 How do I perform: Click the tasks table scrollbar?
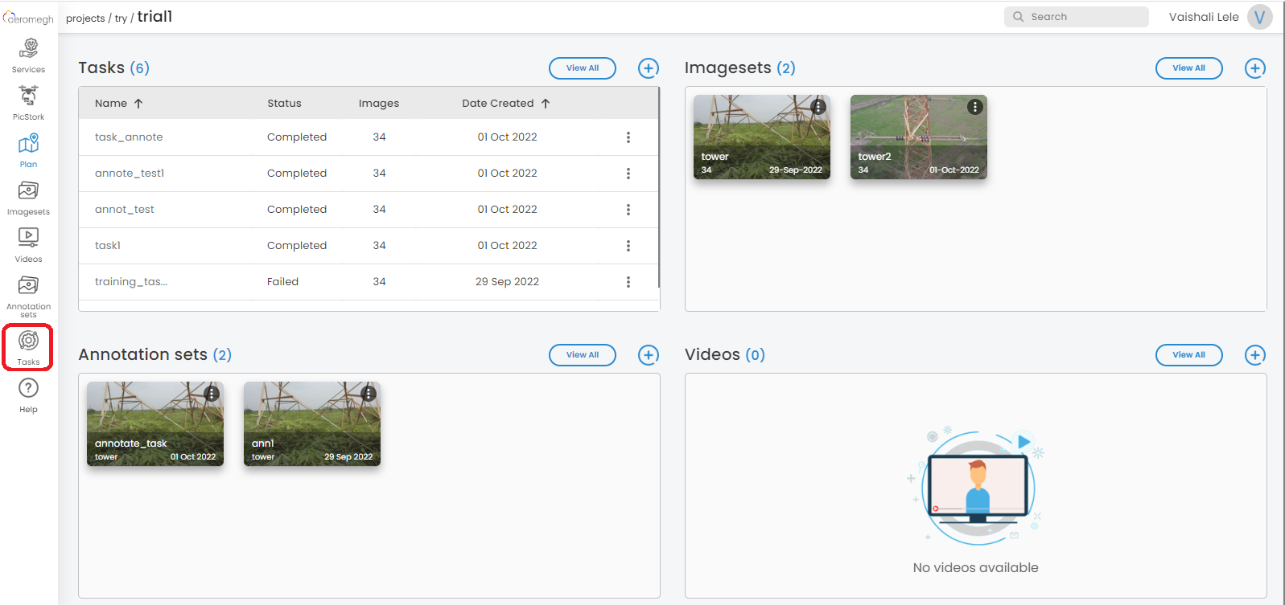tap(659, 187)
